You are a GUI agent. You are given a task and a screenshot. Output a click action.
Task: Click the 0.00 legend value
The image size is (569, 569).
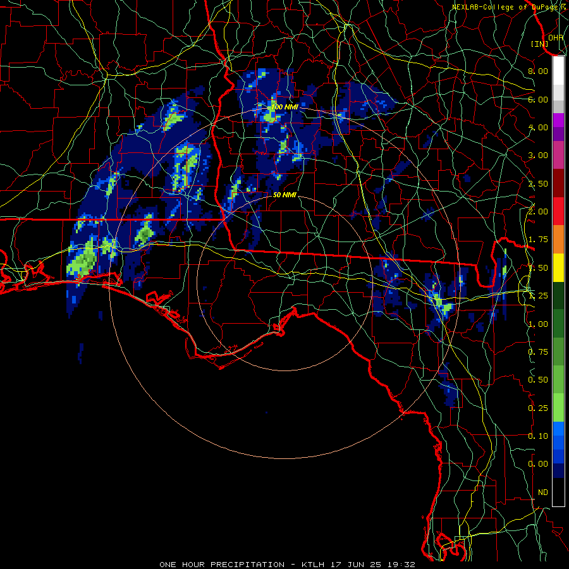point(538,464)
